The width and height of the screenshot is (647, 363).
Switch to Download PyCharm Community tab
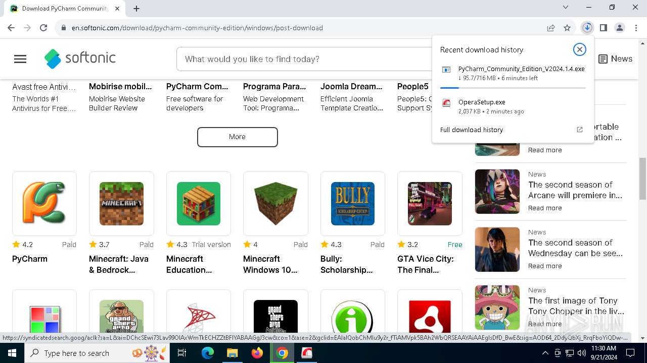[65, 9]
